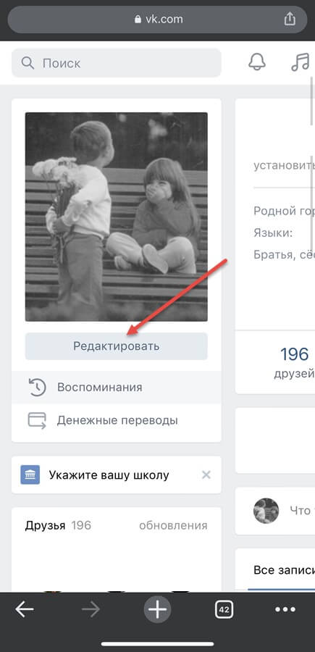Image resolution: width=315 pixels, height=652 pixels.
Task: Tap the vk.com address bar
Action: click(x=158, y=20)
